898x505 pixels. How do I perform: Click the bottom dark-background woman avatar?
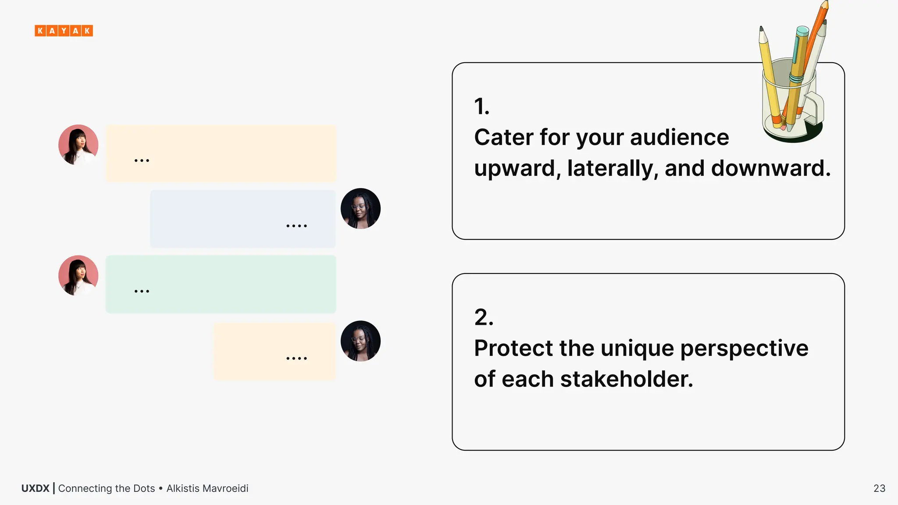click(x=360, y=341)
